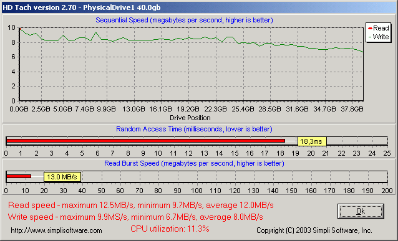Viewport: 398px width, 241px height.
Task: Click the 10 value on speed axis
Action: click(x=11, y=27)
